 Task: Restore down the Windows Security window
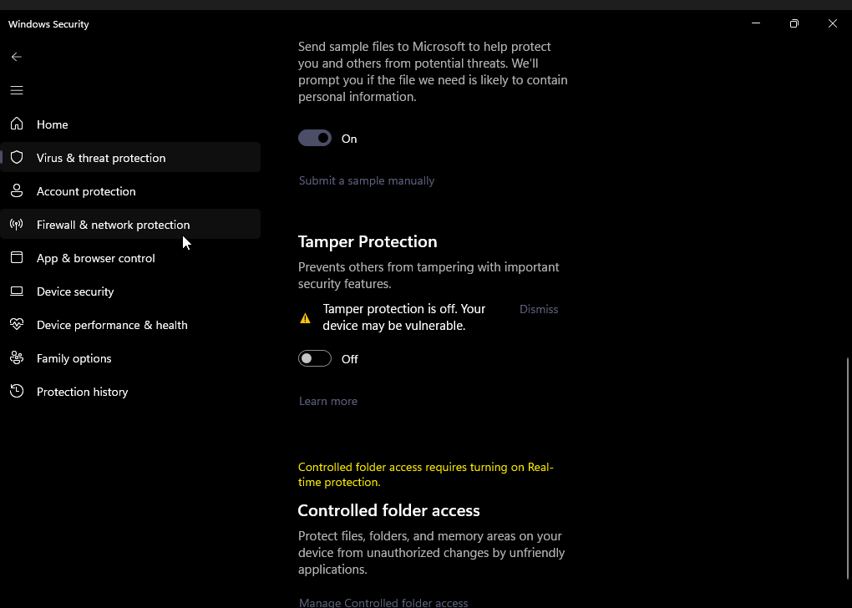pyautogui.click(x=794, y=23)
